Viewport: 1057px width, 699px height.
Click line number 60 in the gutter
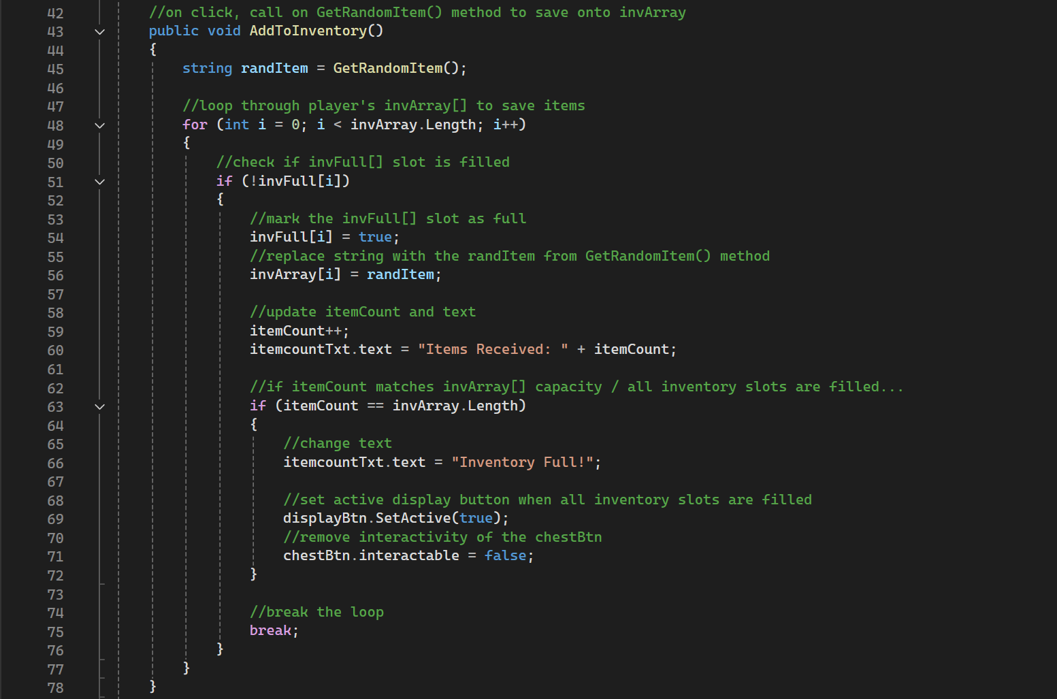[x=55, y=351]
